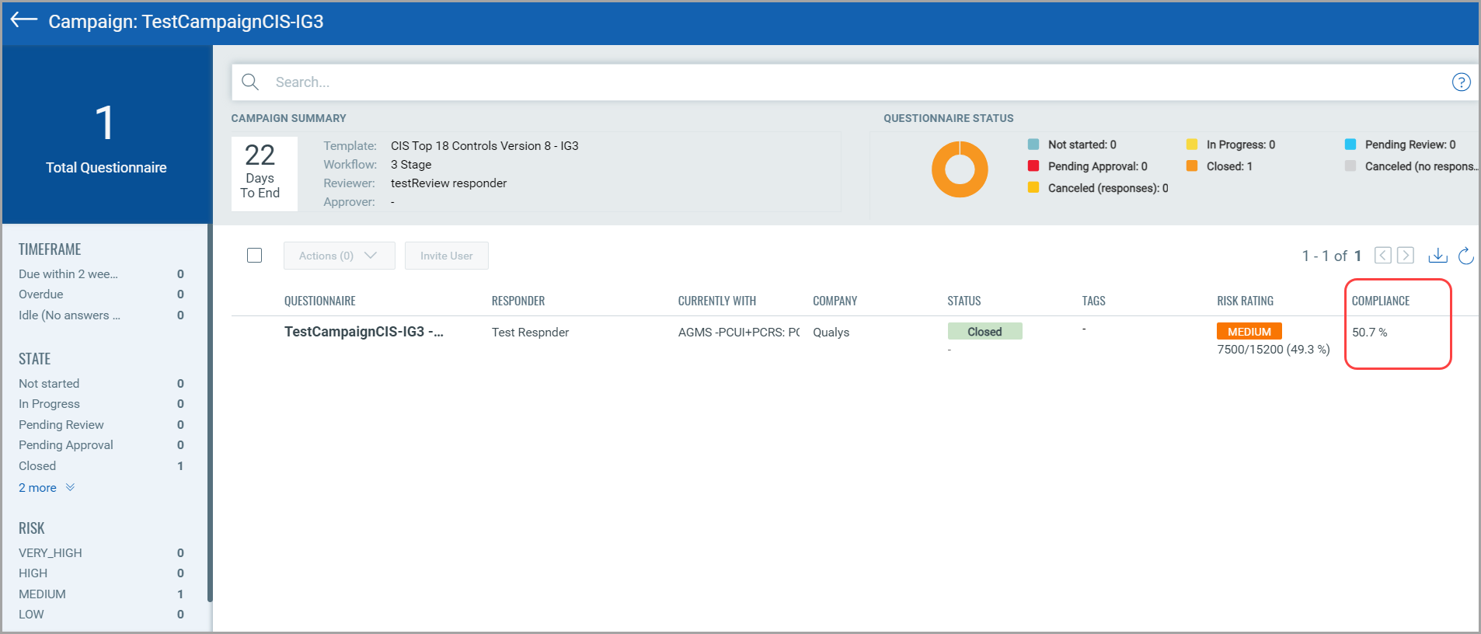Viewport: 1481px width, 634px height.
Task: Sort by RESPONDER column header
Action: [x=518, y=301]
